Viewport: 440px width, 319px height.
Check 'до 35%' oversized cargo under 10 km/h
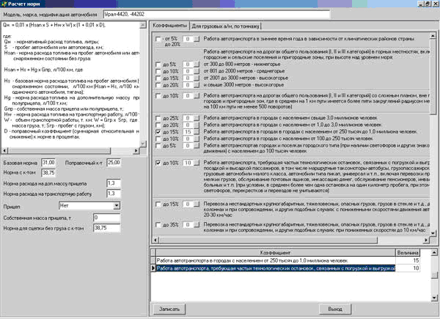pos(158,224)
